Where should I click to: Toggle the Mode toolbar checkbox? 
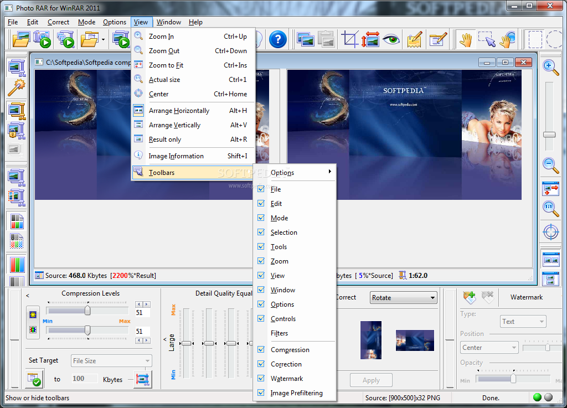click(261, 218)
